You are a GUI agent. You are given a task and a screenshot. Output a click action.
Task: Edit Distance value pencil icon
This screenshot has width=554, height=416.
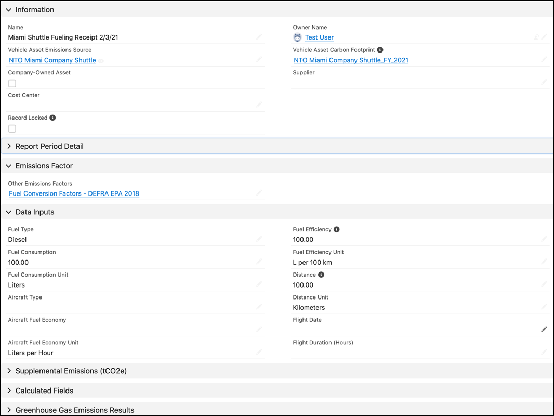tap(544, 284)
